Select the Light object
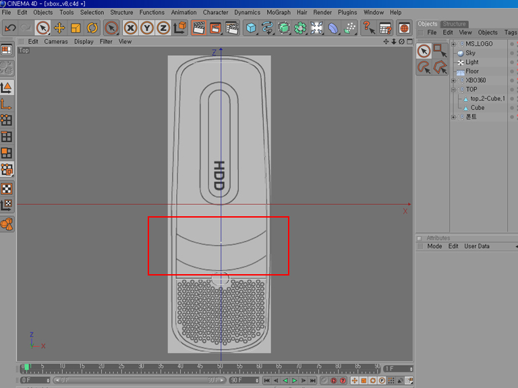Viewport: 518px width, 388px height. 472,62
